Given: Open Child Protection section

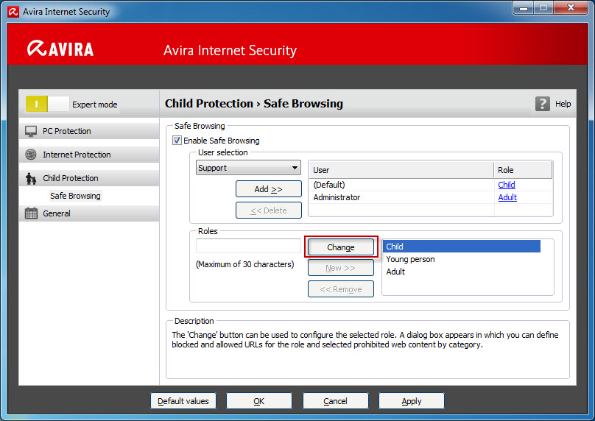Looking at the screenshot, I should [x=89, y=178].
